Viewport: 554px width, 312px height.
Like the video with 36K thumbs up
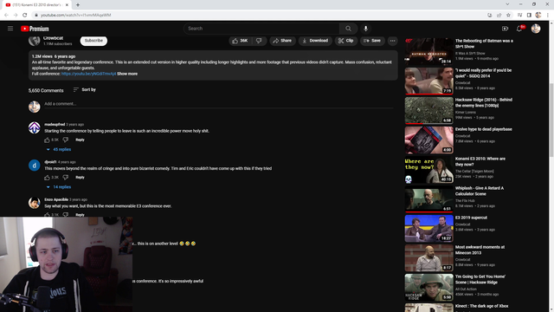[x=240, y=41]
